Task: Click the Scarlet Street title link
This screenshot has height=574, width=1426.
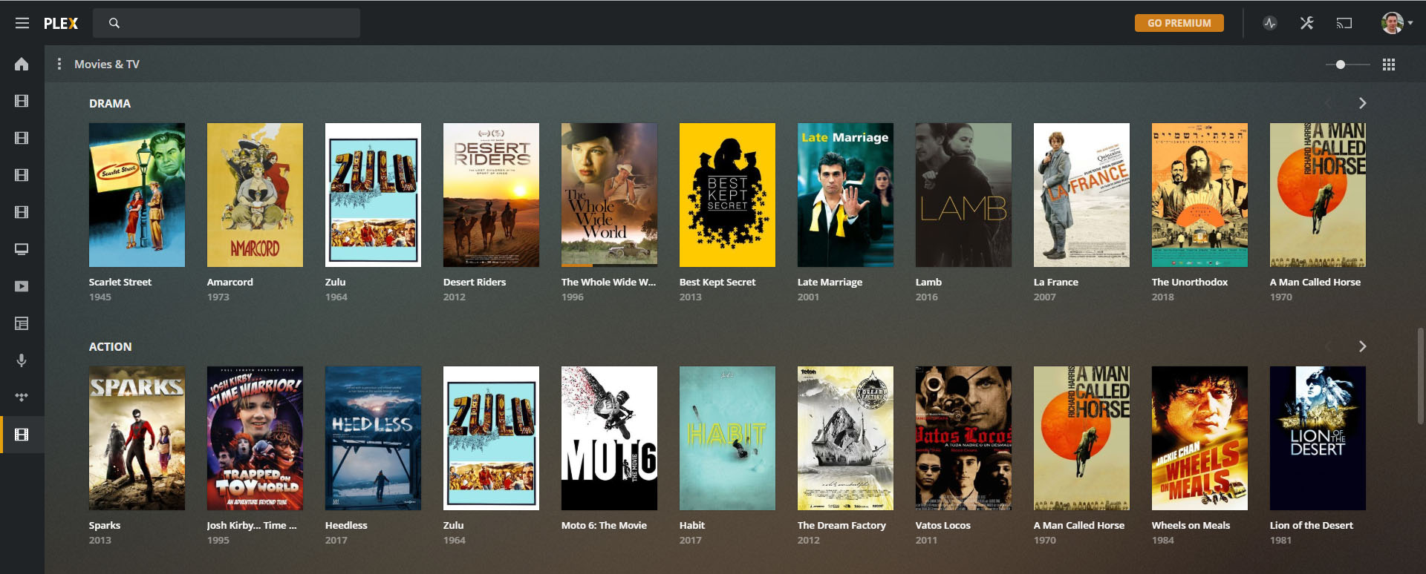Action: pyautogui.click(x=120, y=282)
